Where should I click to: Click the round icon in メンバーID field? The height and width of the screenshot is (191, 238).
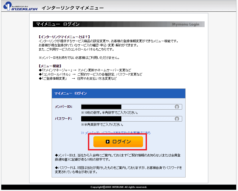(x=177, y=107)
